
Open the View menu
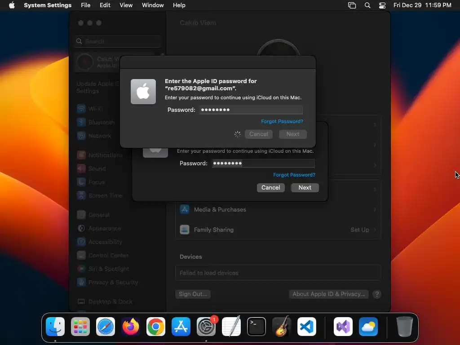(x=126, y=5)
